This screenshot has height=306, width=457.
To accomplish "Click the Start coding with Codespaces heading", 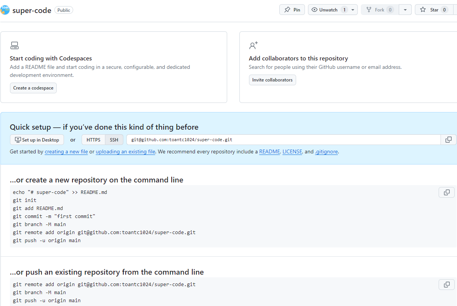I will [x=51, y=59].
